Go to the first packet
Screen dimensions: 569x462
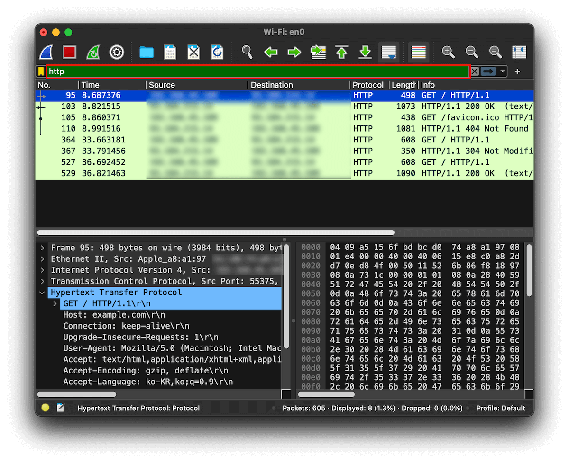[x=341, y=52]
